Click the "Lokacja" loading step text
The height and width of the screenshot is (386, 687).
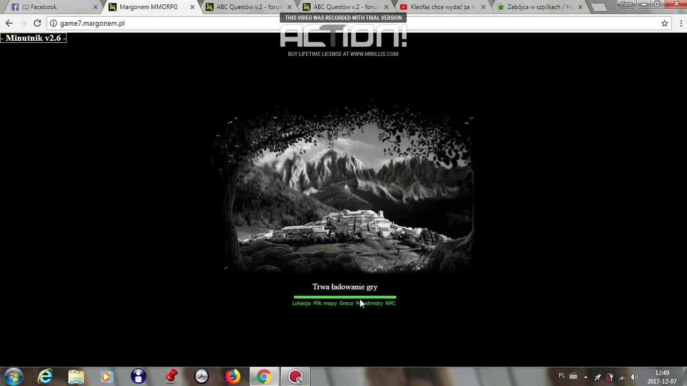click(301, 303)
